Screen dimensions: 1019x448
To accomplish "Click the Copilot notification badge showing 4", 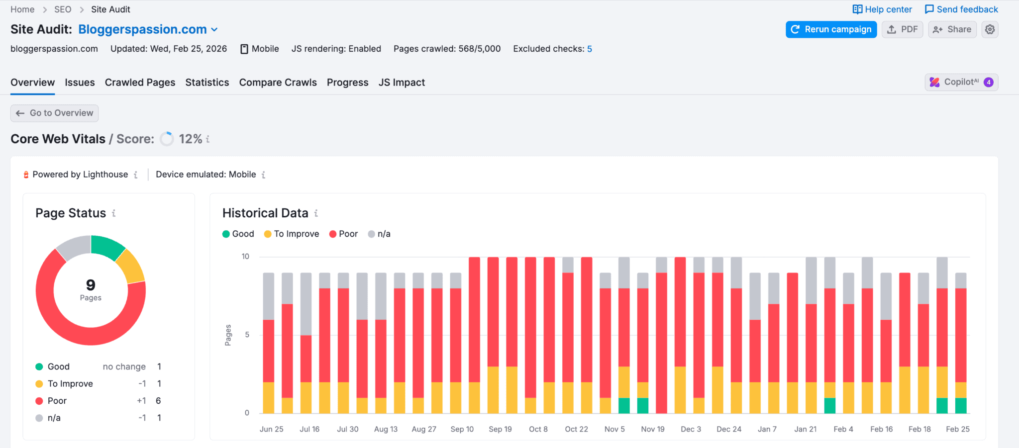I will click(x=989, y=82).
